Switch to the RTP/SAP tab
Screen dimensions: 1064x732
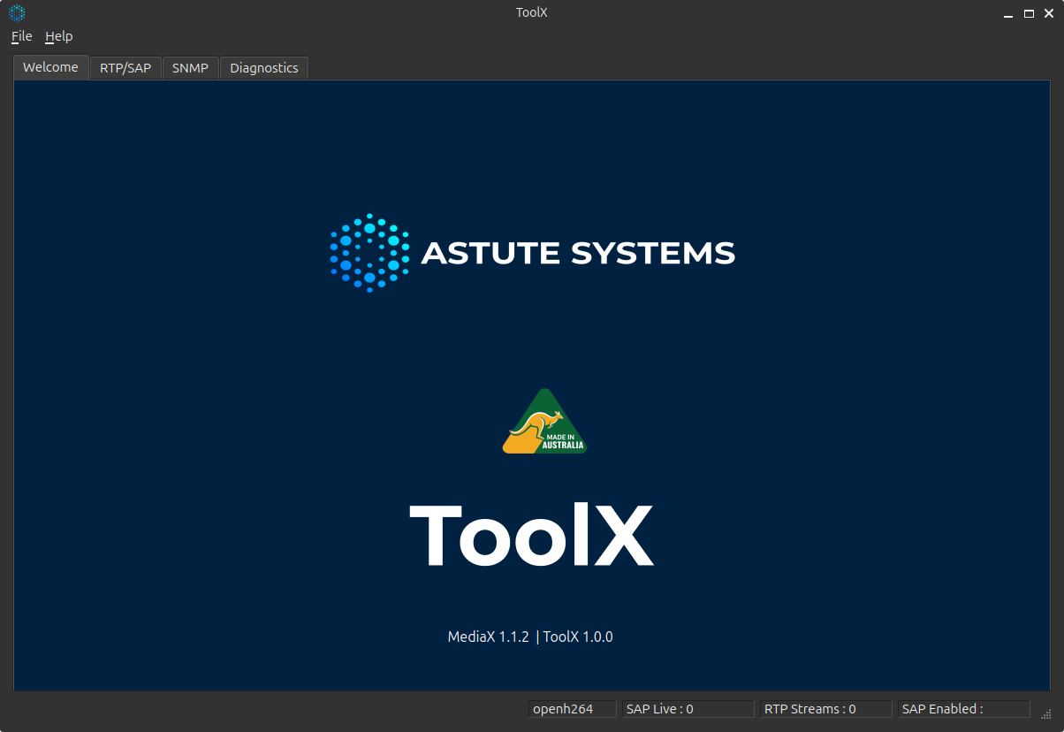click(125, 67)
